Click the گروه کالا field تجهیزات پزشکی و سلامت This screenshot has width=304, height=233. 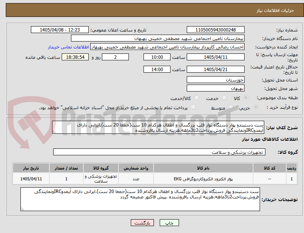click(x=159, y=152)
